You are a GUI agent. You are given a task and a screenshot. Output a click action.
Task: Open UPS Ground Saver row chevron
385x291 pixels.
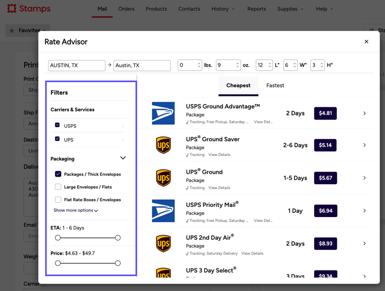(364, 145)
